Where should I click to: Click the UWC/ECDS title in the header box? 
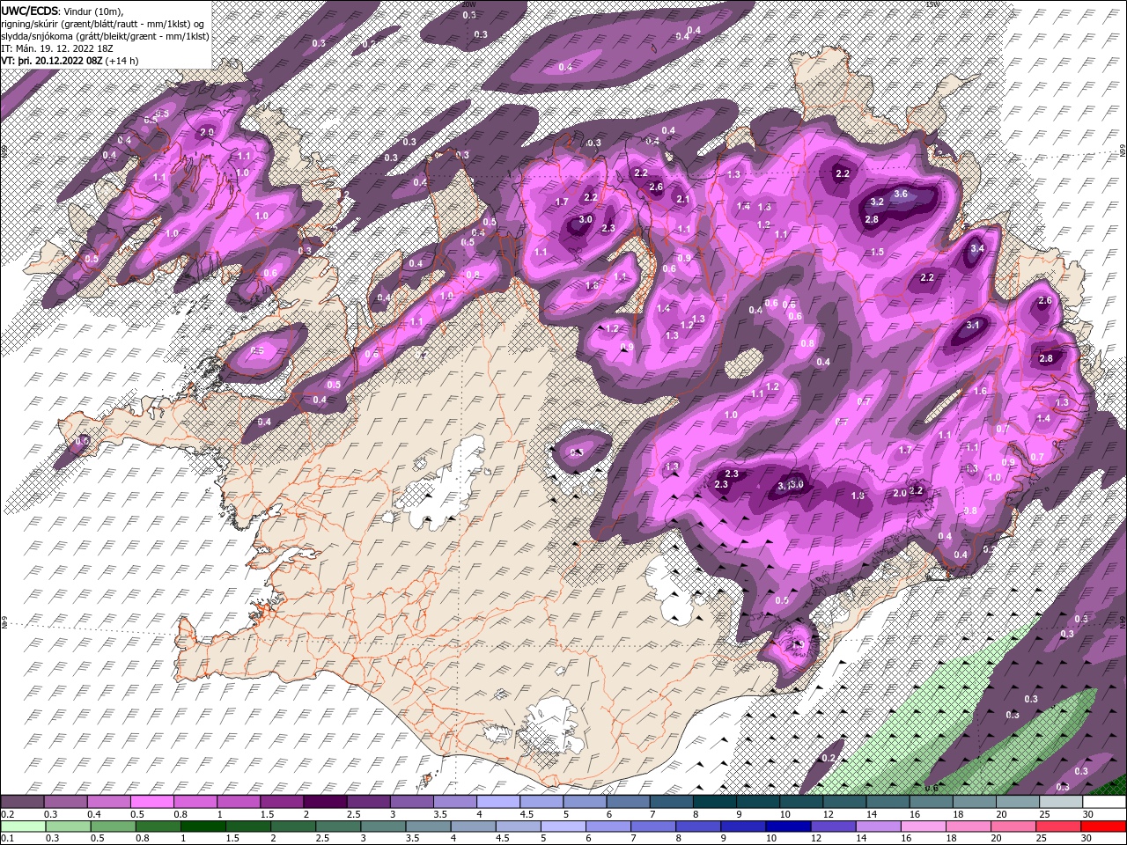pyautogui.click(x=30, y=11)
